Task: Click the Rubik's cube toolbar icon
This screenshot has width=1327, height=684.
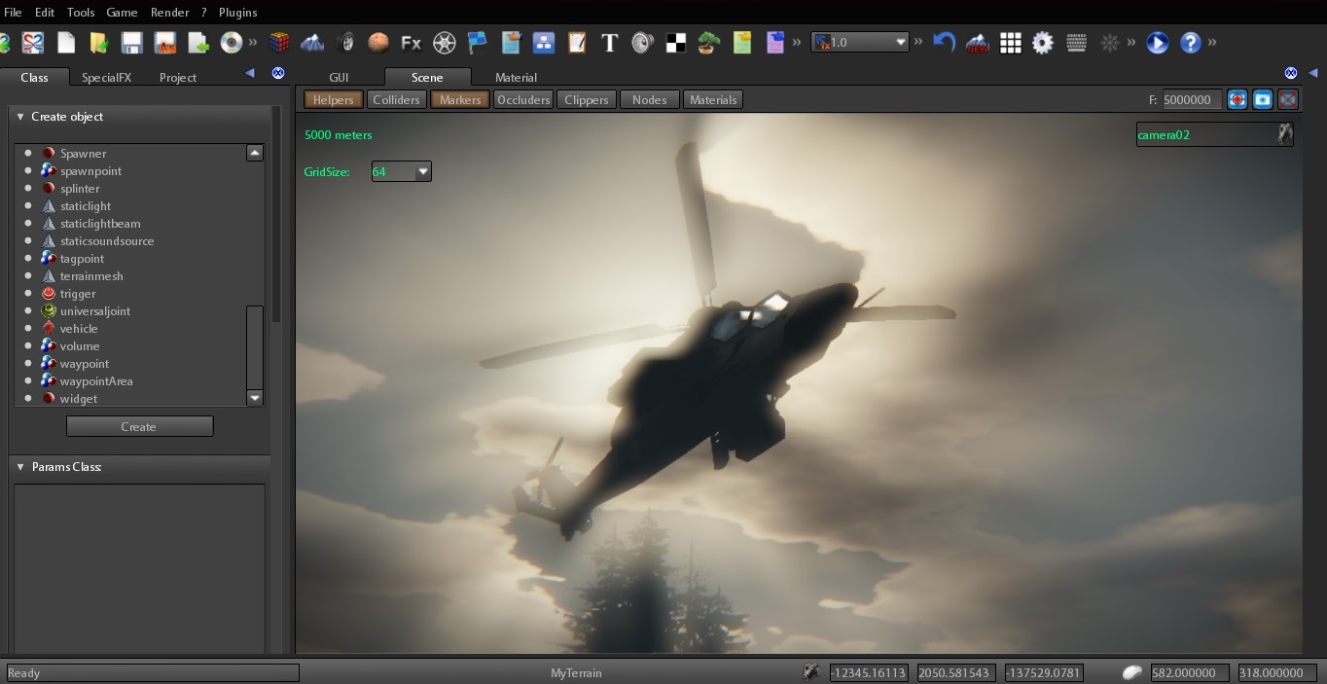Action: click(x=279, y=43)
